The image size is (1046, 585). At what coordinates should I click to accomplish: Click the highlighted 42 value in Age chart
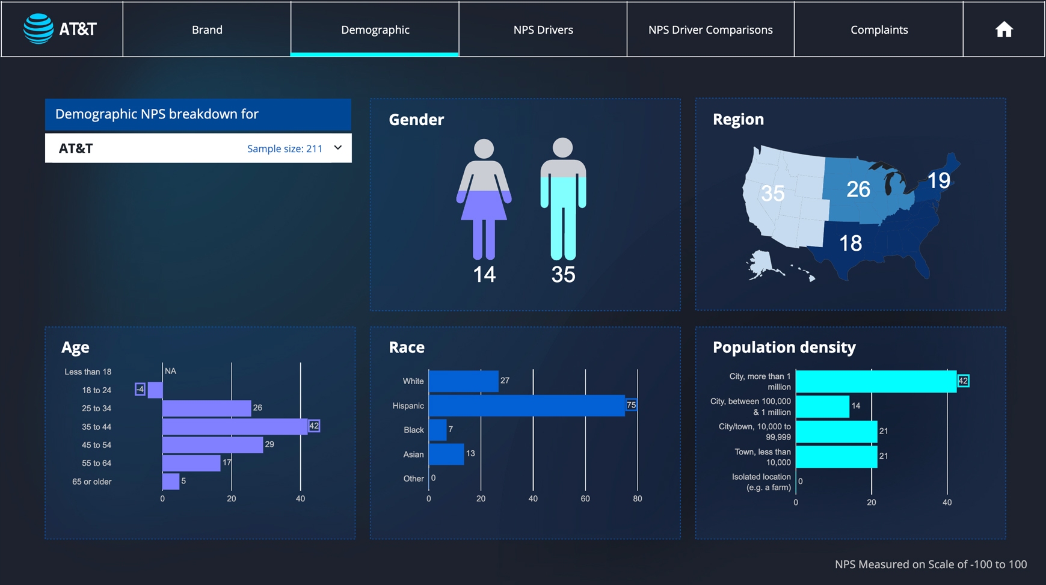coord(314,426)
